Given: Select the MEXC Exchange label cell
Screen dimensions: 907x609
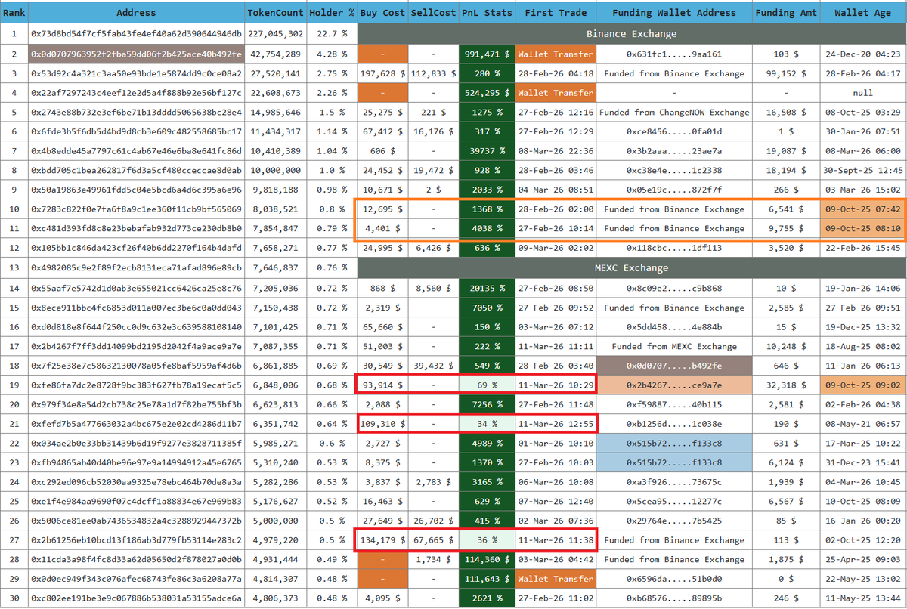Looking at the screenshot, I should 631,267.
